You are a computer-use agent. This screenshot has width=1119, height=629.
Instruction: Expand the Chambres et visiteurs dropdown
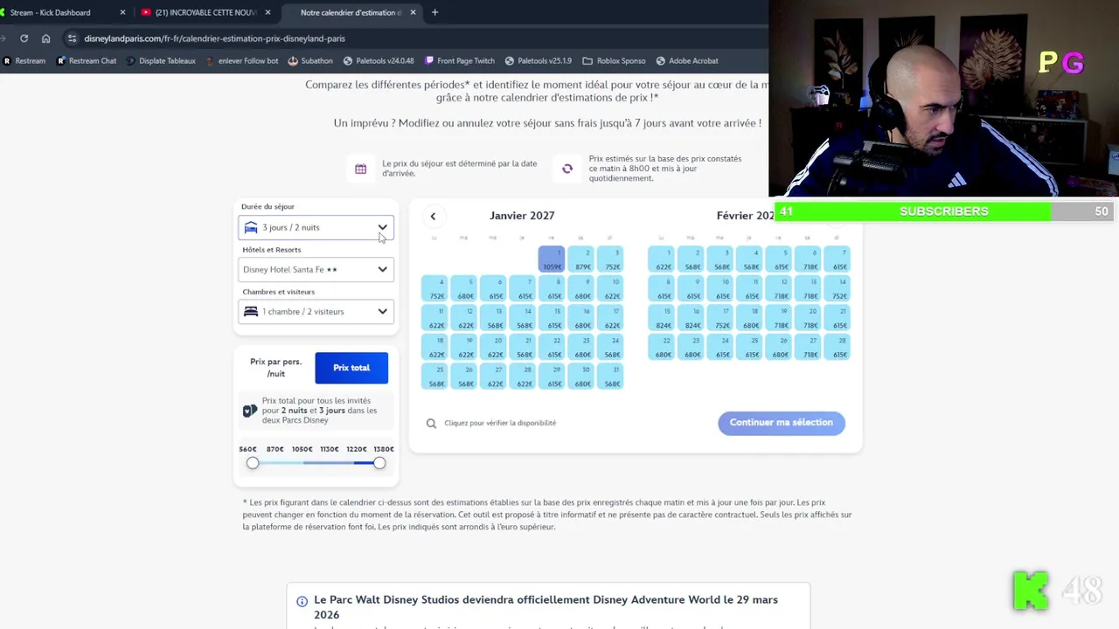point(316,311)
